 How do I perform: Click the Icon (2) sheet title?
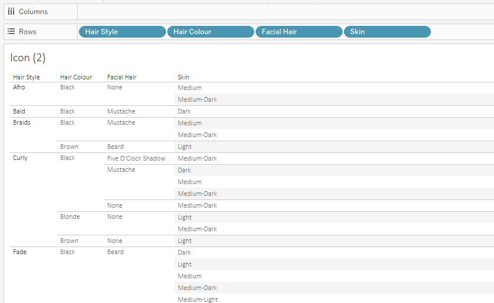click(28, 58)
